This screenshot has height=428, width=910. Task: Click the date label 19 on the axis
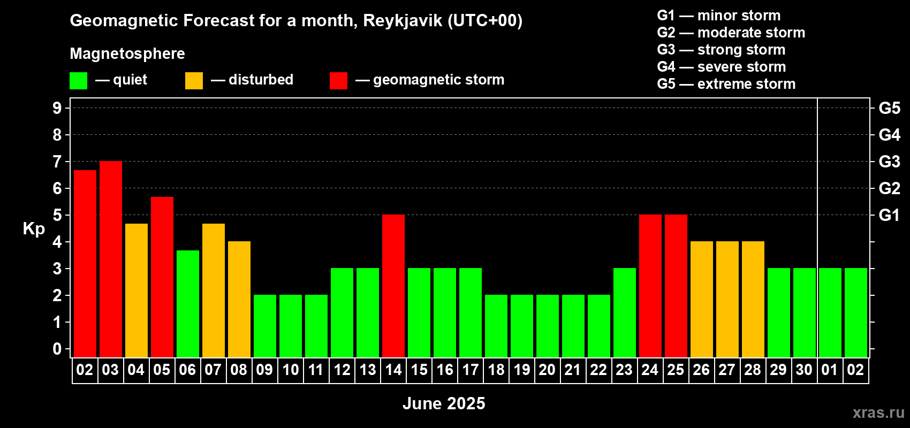522,370
